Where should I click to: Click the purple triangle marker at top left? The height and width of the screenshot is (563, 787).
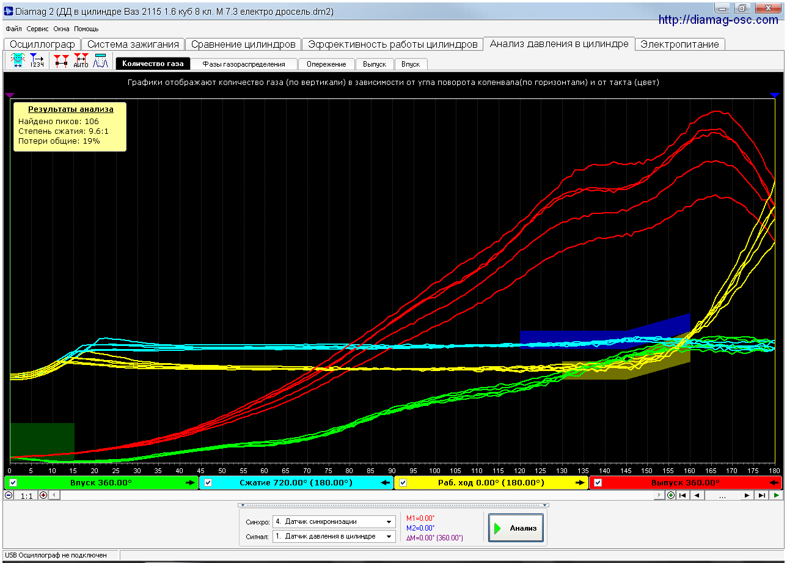[x=9, y=95]
